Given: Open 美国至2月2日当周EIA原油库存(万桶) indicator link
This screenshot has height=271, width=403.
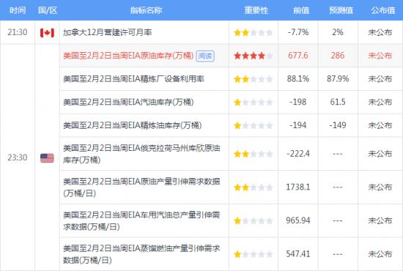Looking at the screenshot, I should pos(128,56).
